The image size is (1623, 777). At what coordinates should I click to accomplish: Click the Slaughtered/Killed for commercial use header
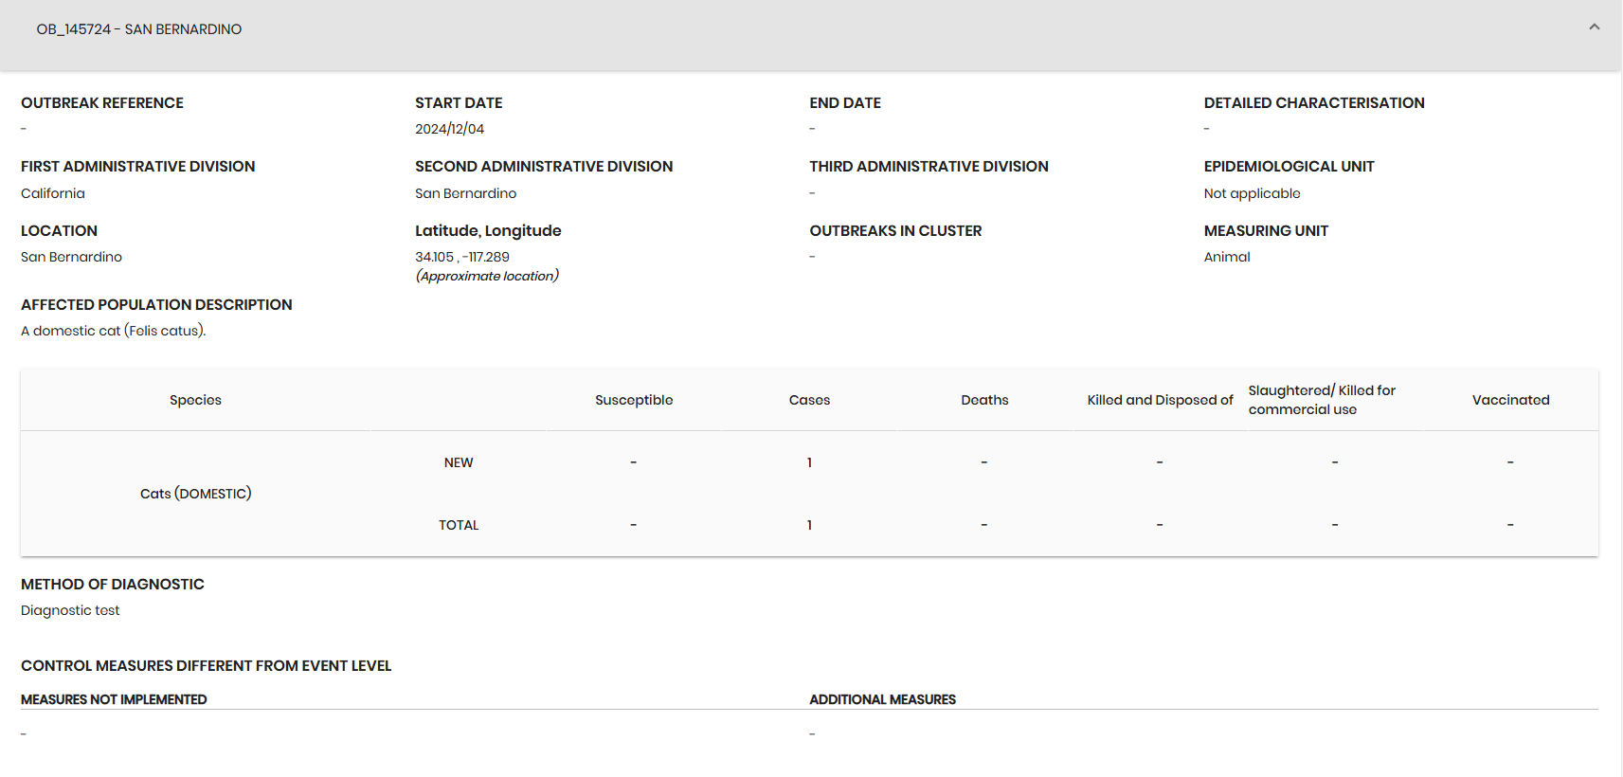(1322, 400)
